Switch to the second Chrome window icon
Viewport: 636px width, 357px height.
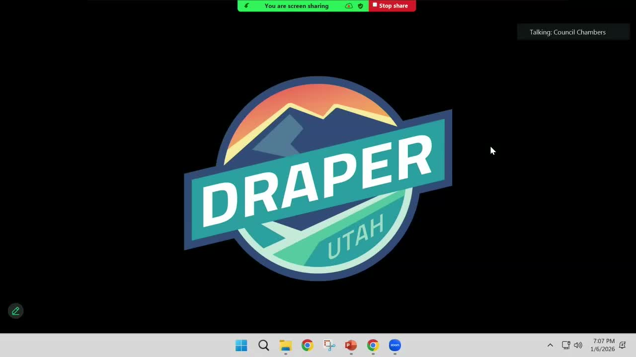[x=373, y=346]
